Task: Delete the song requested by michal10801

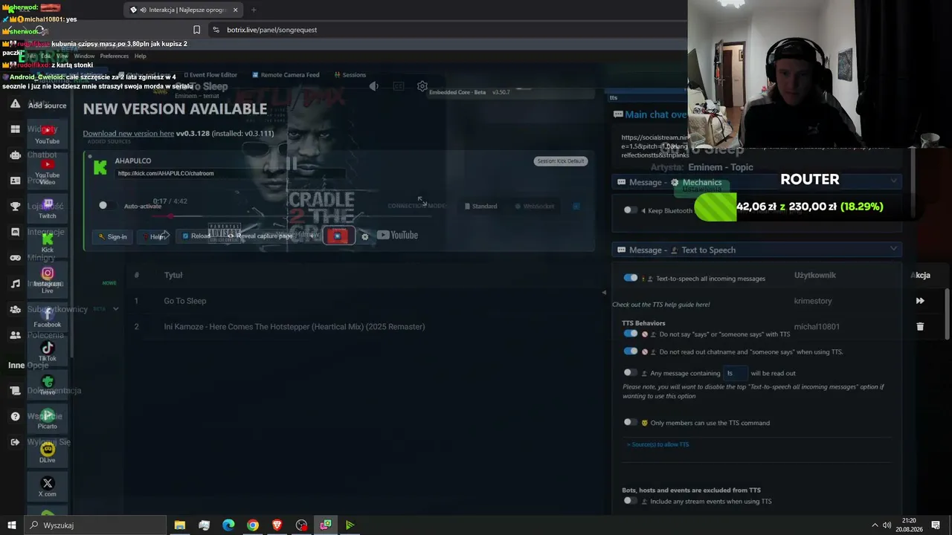Action: coord(920,326)
